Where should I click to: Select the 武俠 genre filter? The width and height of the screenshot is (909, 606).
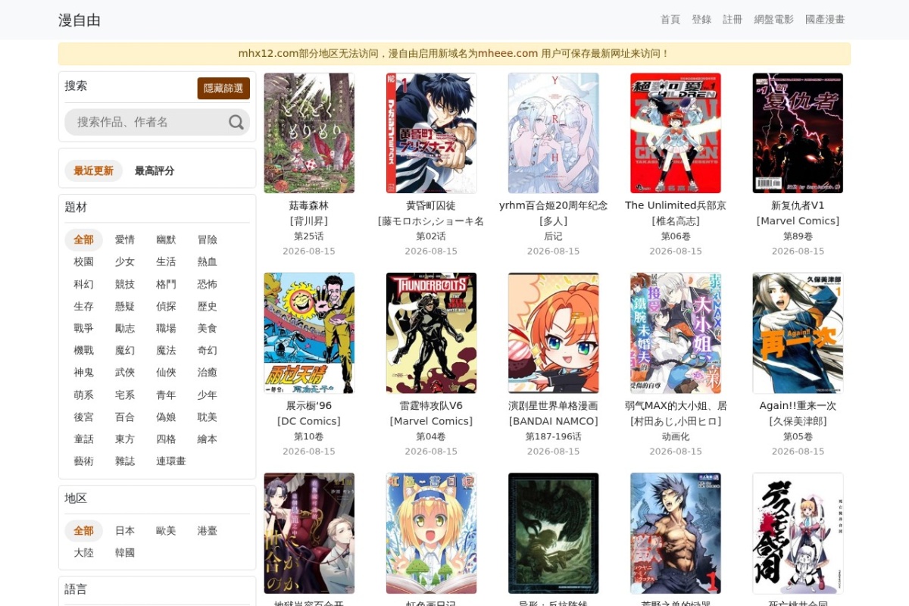point(125,373)
